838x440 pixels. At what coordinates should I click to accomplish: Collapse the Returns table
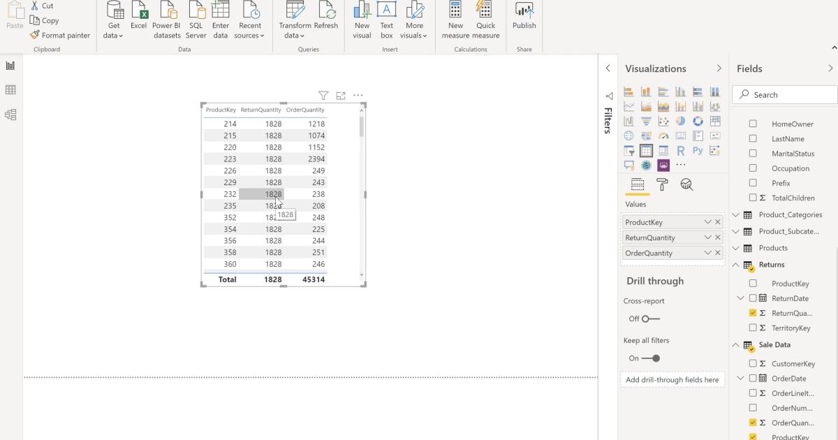(x=735, y=264)
